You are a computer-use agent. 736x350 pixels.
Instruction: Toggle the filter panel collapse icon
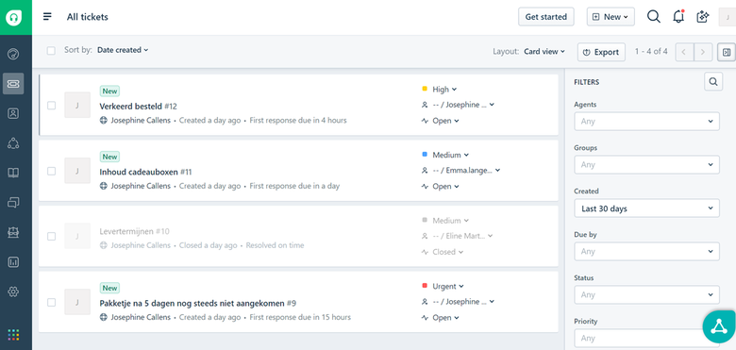(x=727, y=52)
